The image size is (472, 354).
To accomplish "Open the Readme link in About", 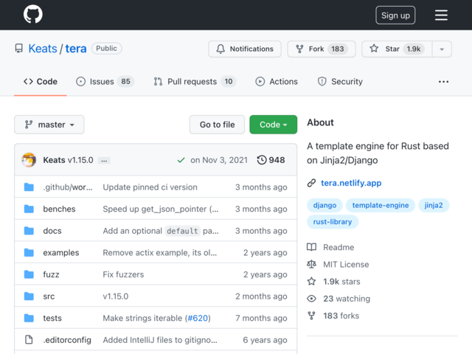I will tap(339, 247).
